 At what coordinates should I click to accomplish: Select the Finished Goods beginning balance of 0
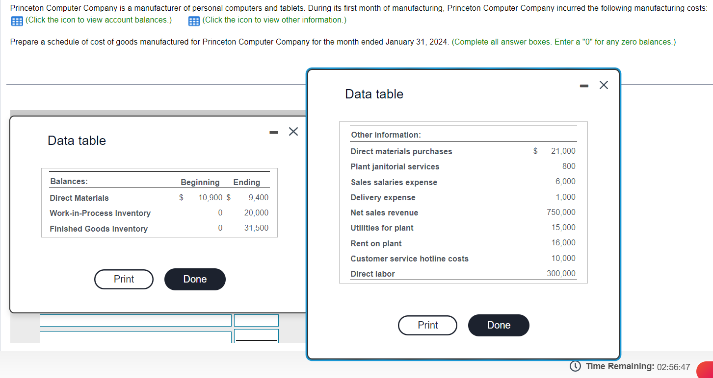[220, 228]
